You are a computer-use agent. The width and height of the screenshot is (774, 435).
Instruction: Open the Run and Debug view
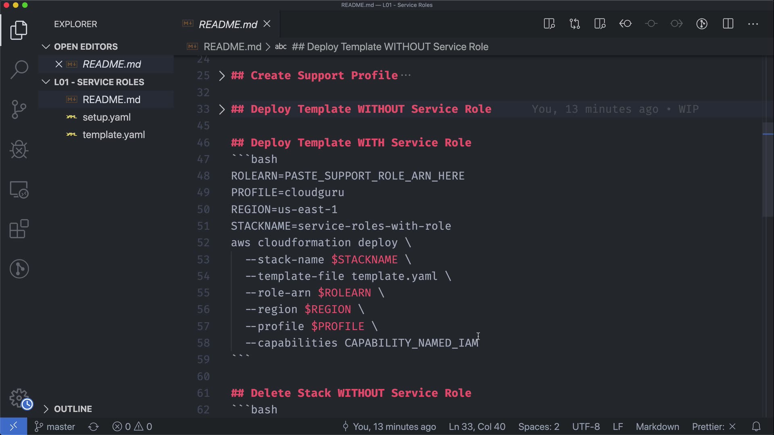19,149
